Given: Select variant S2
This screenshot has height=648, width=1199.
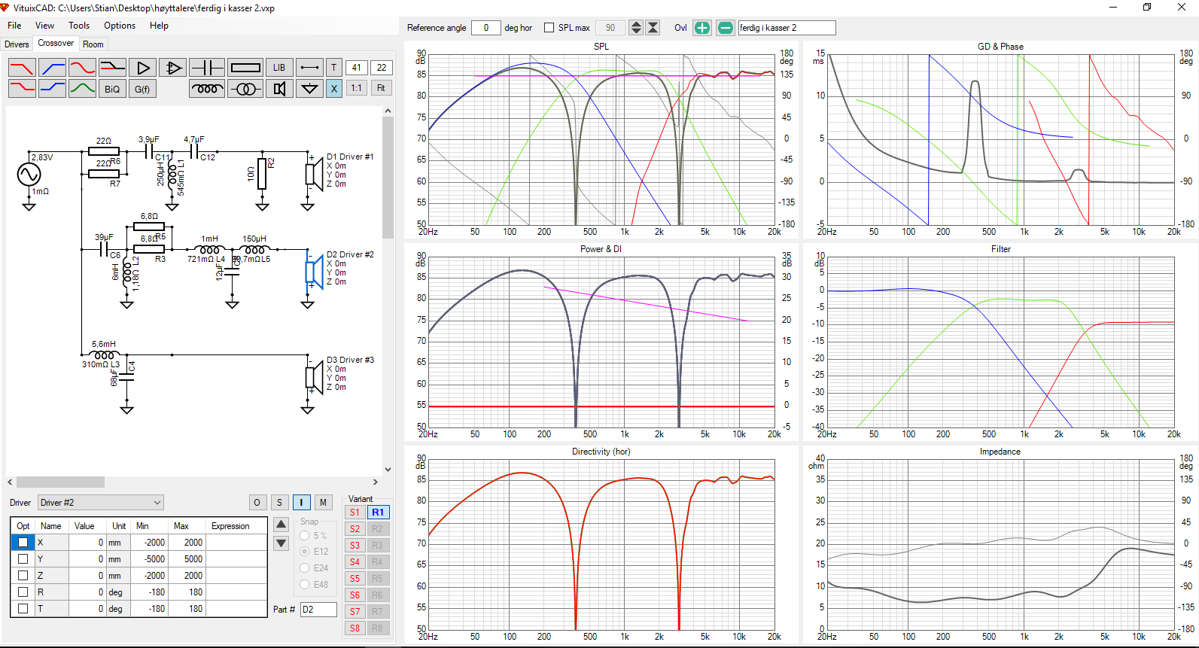Looking at the screenshot, I should [355, 529].
